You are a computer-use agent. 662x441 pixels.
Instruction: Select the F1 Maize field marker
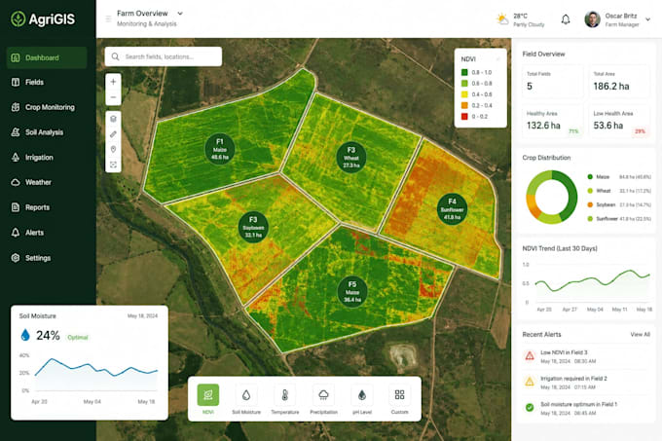(x=220, y=149)
